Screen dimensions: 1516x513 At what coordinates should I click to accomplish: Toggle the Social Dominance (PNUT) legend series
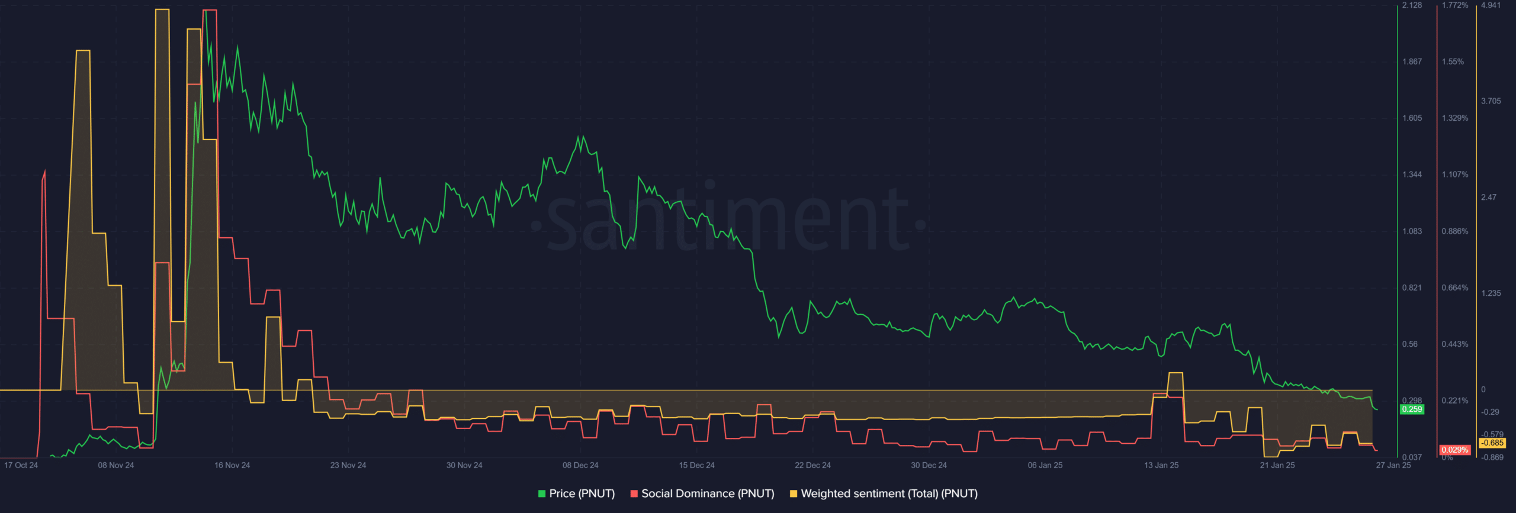702,493
